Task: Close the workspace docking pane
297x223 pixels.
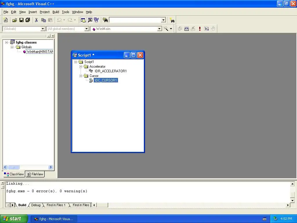Action: (53, 36)
